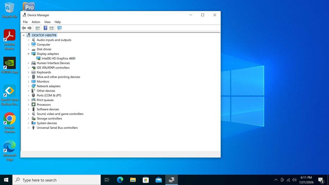This screenshot has height=185, width=329.
Task: Open NVIDIA App desktop shortcut
Action: point(10,65)
